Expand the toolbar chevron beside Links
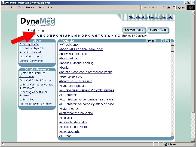 (x=174, y=7)
